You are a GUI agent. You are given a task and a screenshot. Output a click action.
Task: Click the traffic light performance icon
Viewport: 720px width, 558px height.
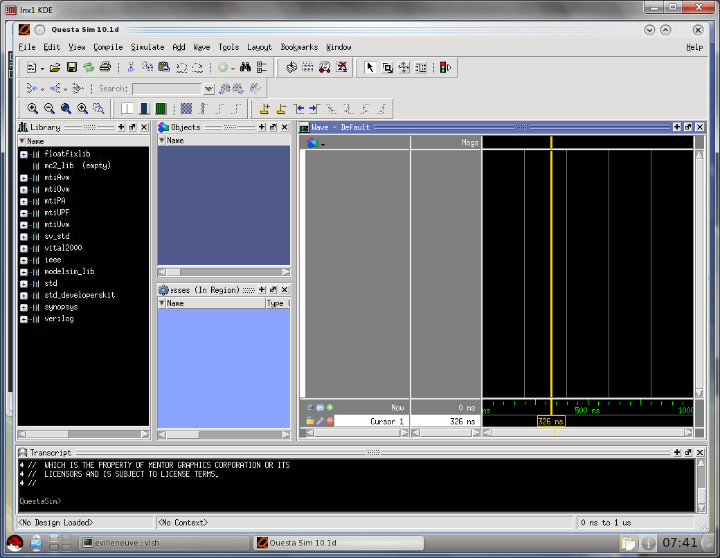445,68
